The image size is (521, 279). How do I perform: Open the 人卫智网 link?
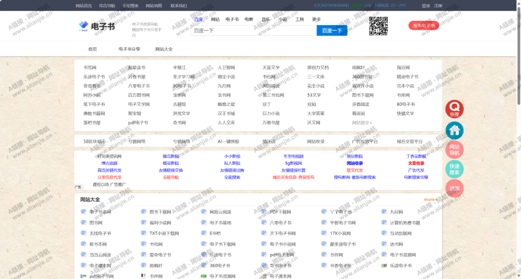pos(226,68)
